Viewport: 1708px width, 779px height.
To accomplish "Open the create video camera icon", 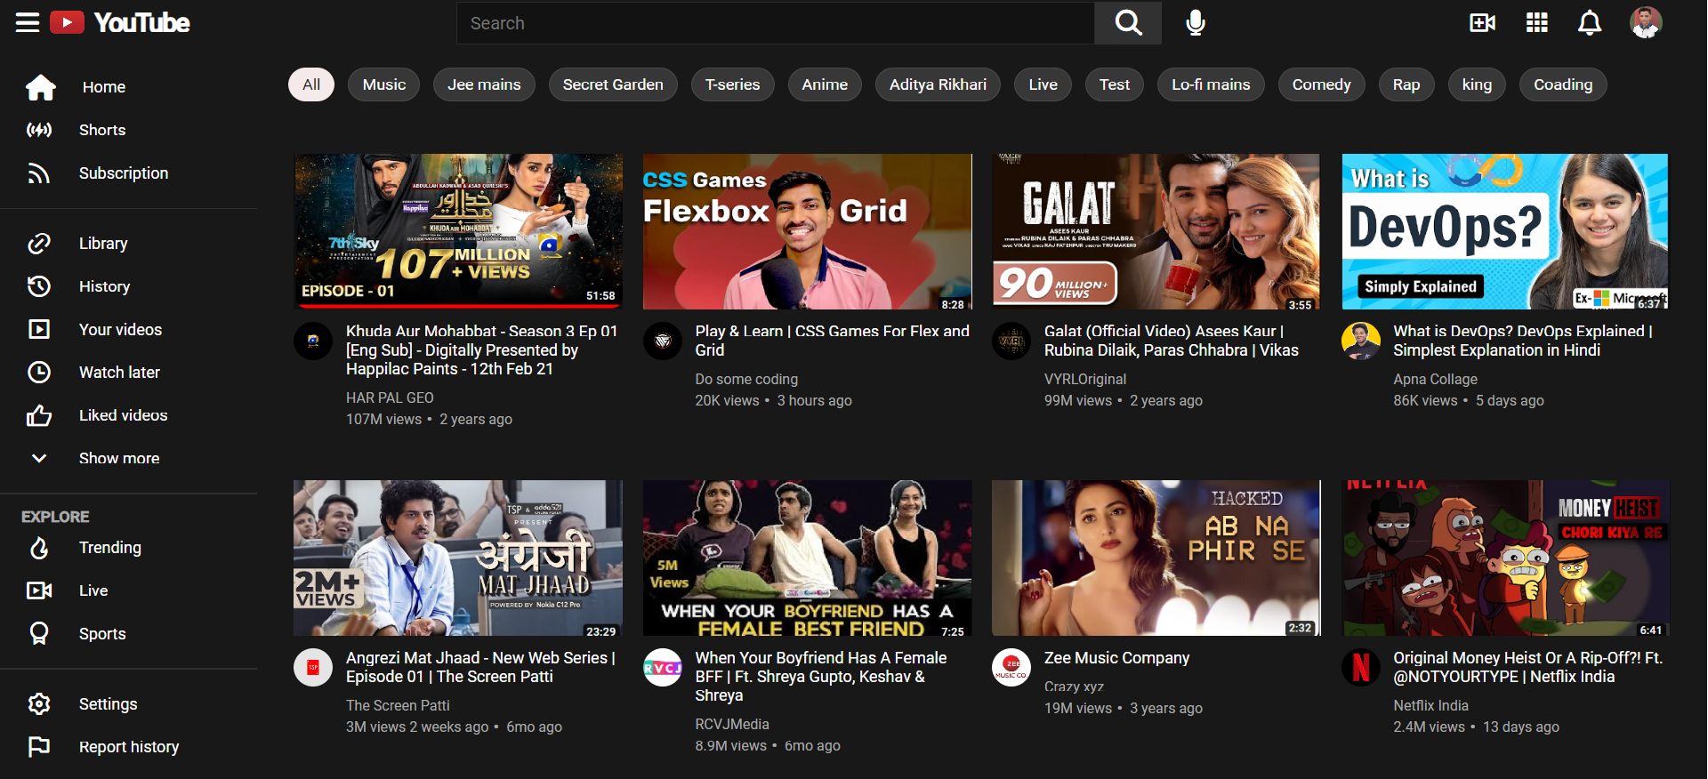I will pyautogui.click(x=1482, y=22).
